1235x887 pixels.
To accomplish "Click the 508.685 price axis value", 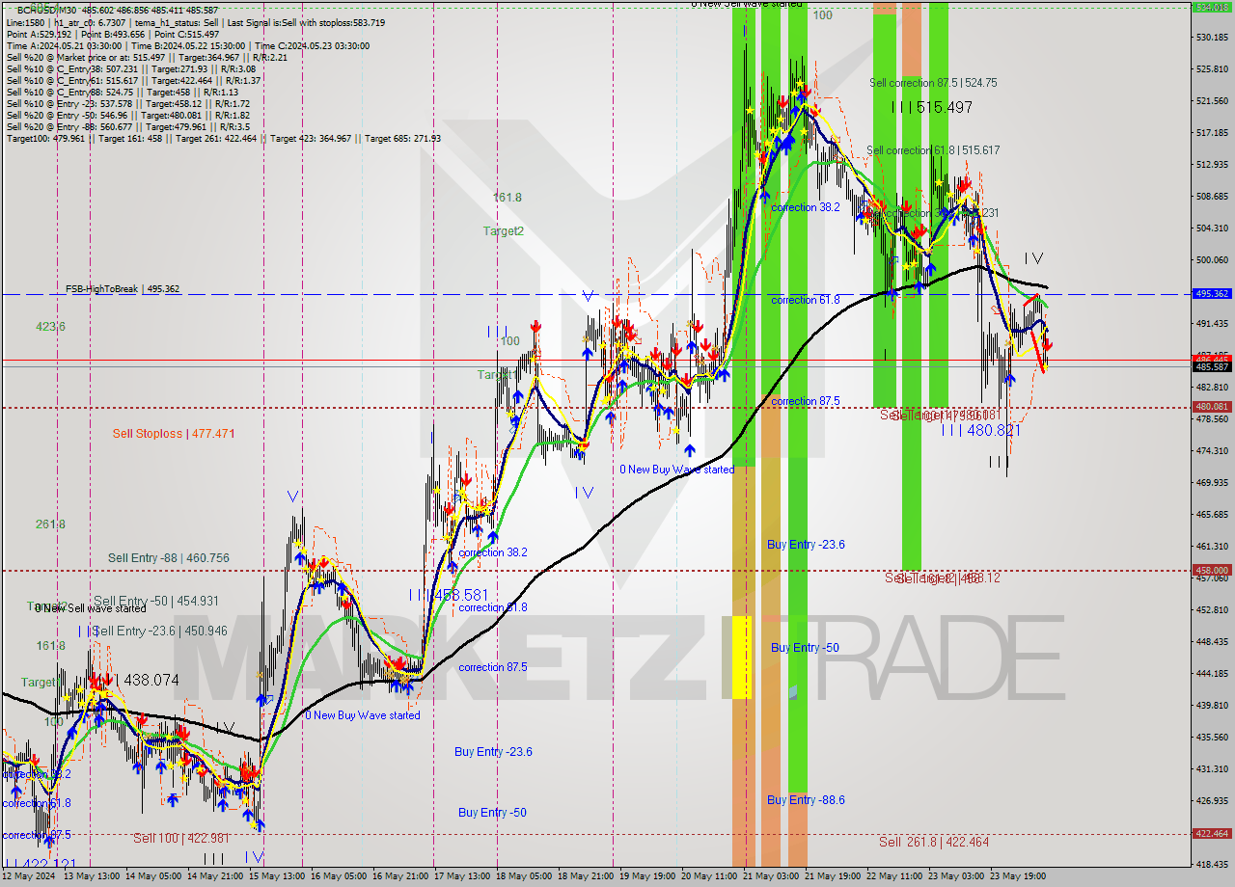I will click(x=1212, y=197).
